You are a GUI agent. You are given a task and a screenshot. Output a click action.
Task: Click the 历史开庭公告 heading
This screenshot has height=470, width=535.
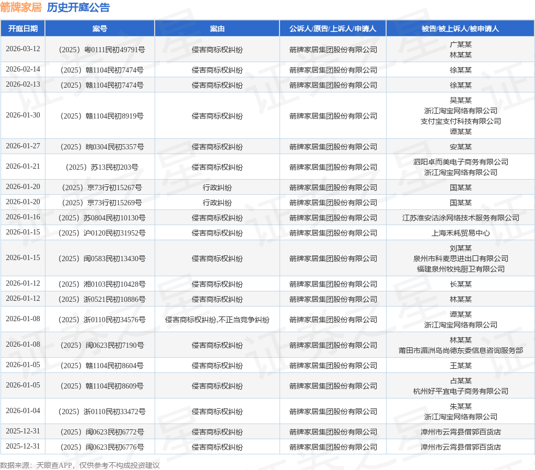(x=78, y=7)
